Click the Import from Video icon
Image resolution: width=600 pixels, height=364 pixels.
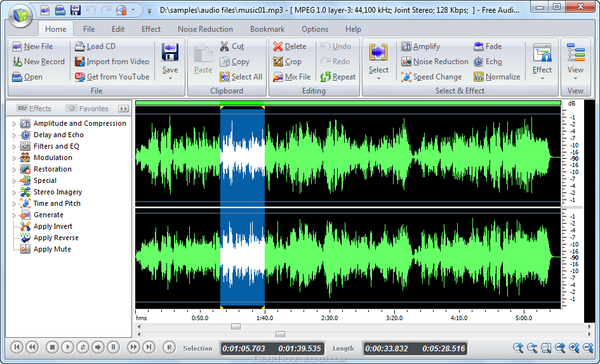[x=79, y=62]
